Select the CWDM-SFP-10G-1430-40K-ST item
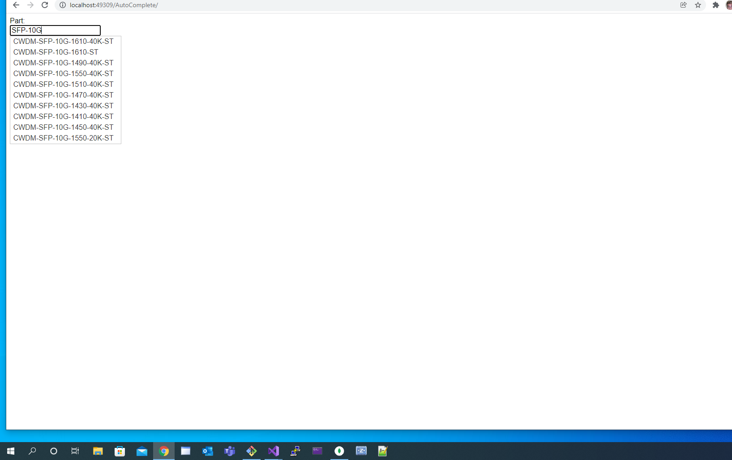Viewport: 732px width, 460px height. 63,106
